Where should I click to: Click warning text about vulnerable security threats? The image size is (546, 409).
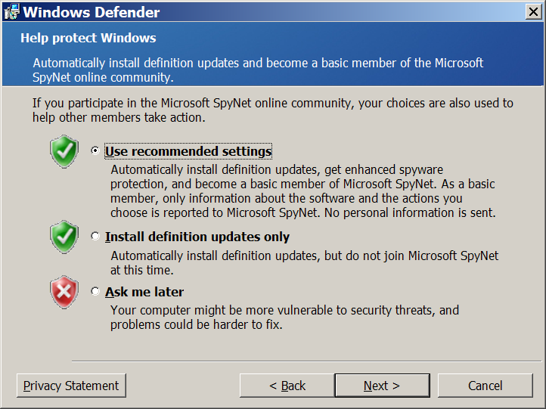[x=284, y=317]
